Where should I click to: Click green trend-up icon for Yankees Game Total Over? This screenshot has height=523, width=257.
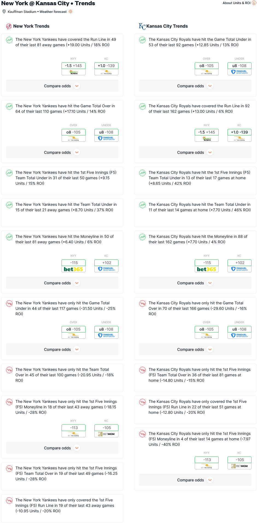tap(9, 106)
